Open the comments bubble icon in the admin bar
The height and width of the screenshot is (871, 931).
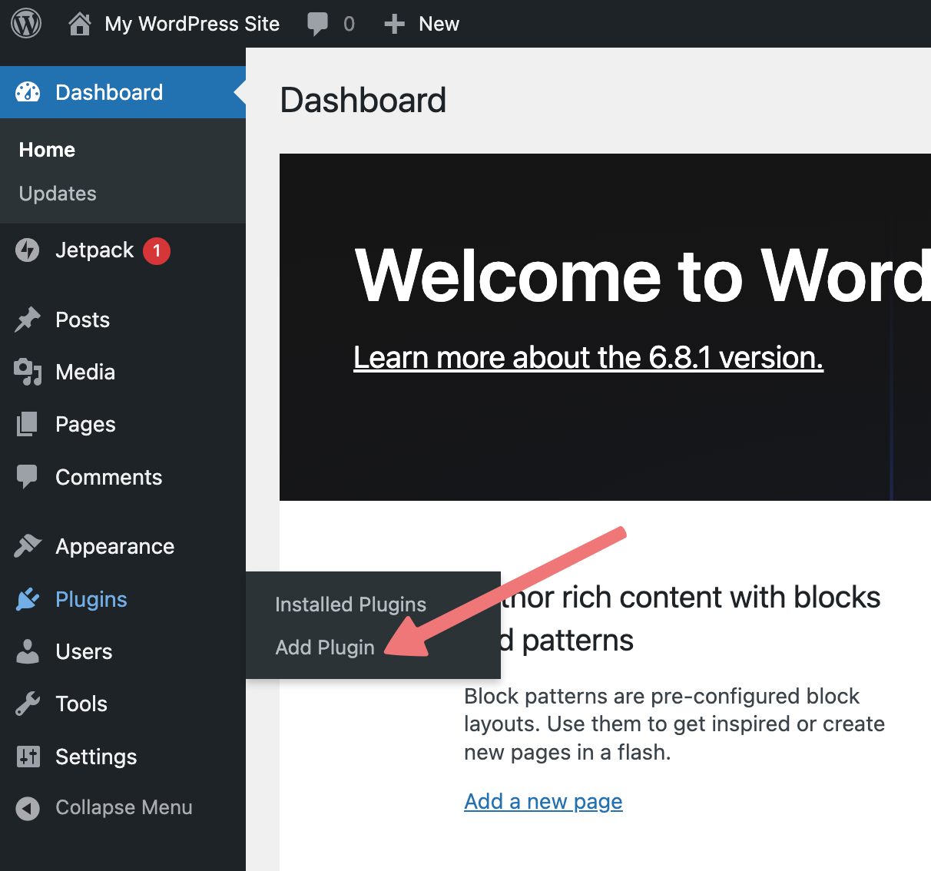(317, 24)
